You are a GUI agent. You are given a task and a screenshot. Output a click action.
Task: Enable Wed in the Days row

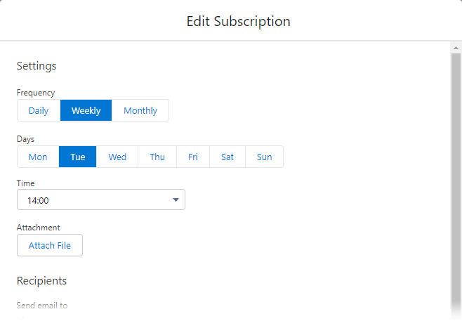point(117,157)
